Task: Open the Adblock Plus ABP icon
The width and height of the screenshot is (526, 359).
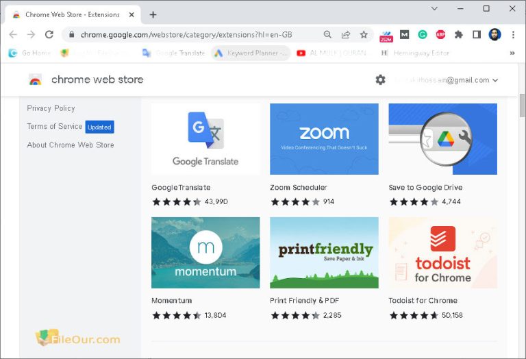Action: [x=440, y=34]
